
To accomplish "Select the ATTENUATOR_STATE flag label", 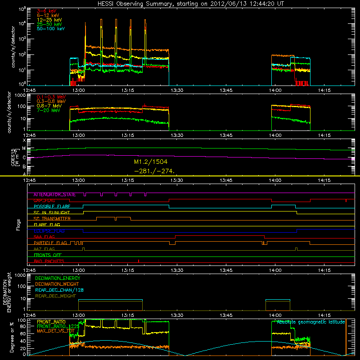I will (x=54, y=195).
